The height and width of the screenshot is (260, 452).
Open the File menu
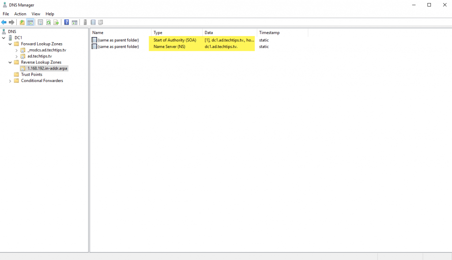pyautogui.click(x=6, y=14)
